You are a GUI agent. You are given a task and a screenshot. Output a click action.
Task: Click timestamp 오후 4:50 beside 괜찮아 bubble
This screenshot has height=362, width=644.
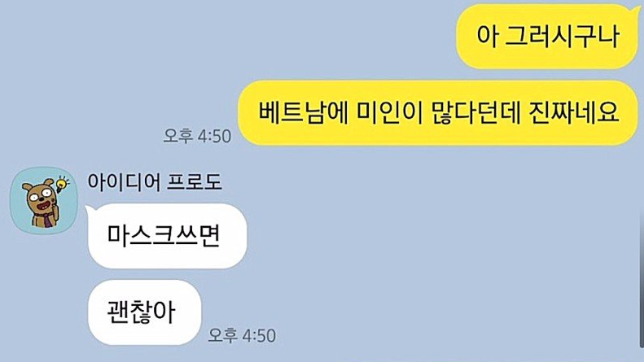click(x=242, y=335)
